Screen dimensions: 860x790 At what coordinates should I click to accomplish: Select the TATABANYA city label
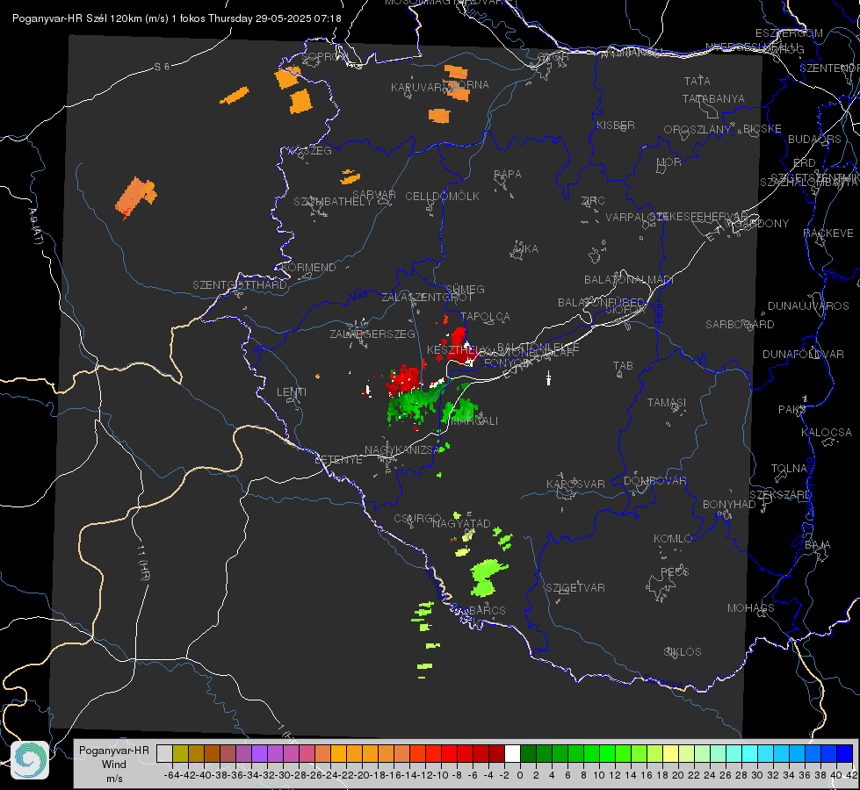point(713,98)
